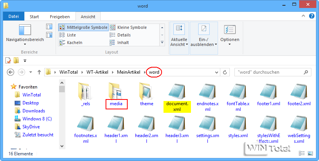
Task: Select the endnotes.xml file
Action: point(207,97)
